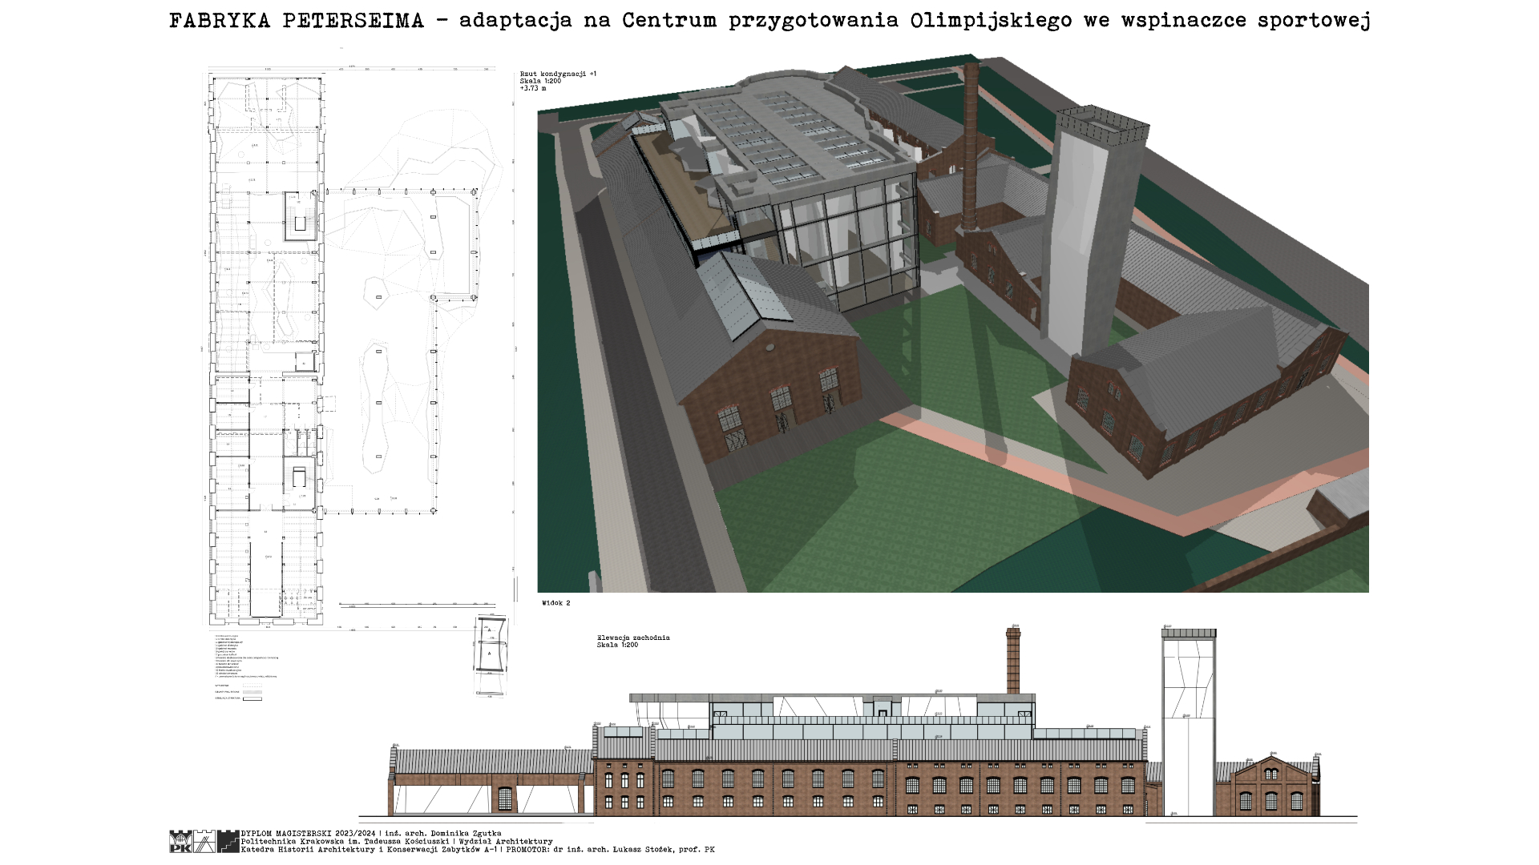
Task: Click the gray filled legend swatch
Action: coord(252,692)
